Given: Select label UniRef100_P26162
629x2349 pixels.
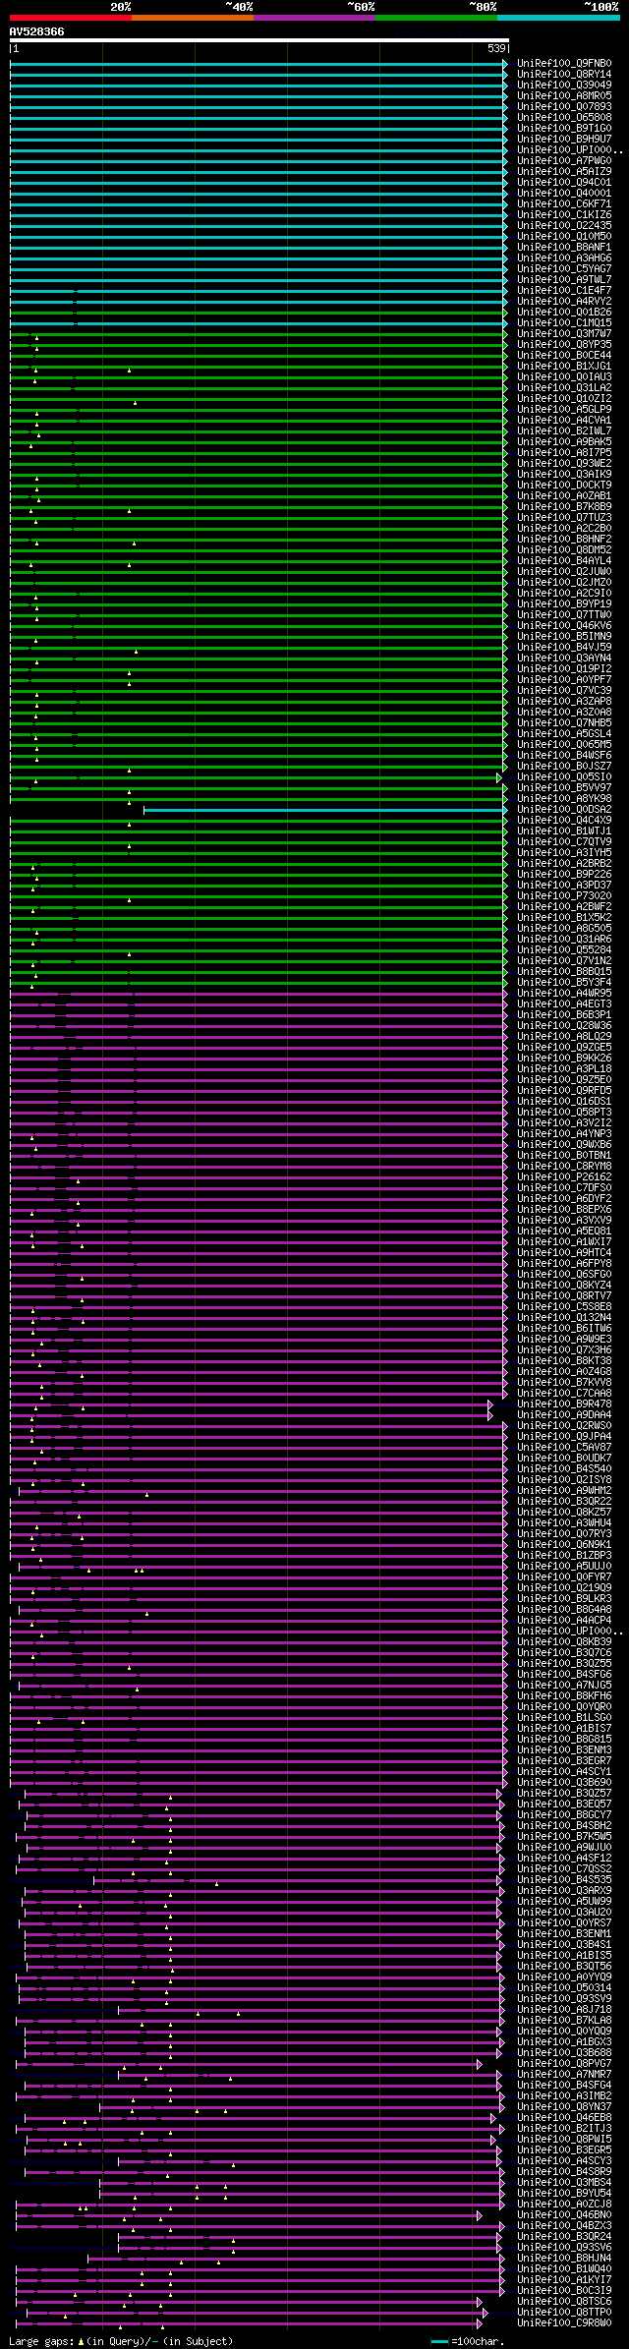Looking at the screenshot, I should tap(564, 1177).
